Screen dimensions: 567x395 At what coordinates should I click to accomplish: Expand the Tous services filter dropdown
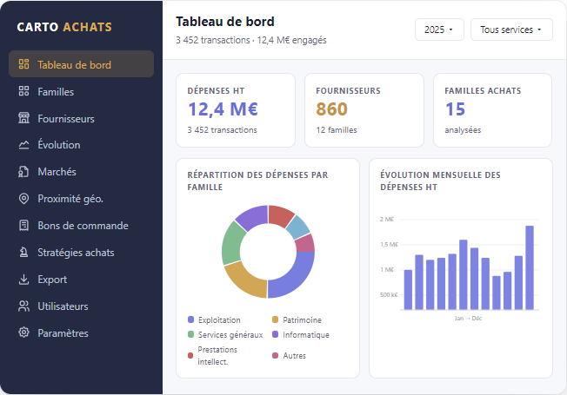coord(511,30)
